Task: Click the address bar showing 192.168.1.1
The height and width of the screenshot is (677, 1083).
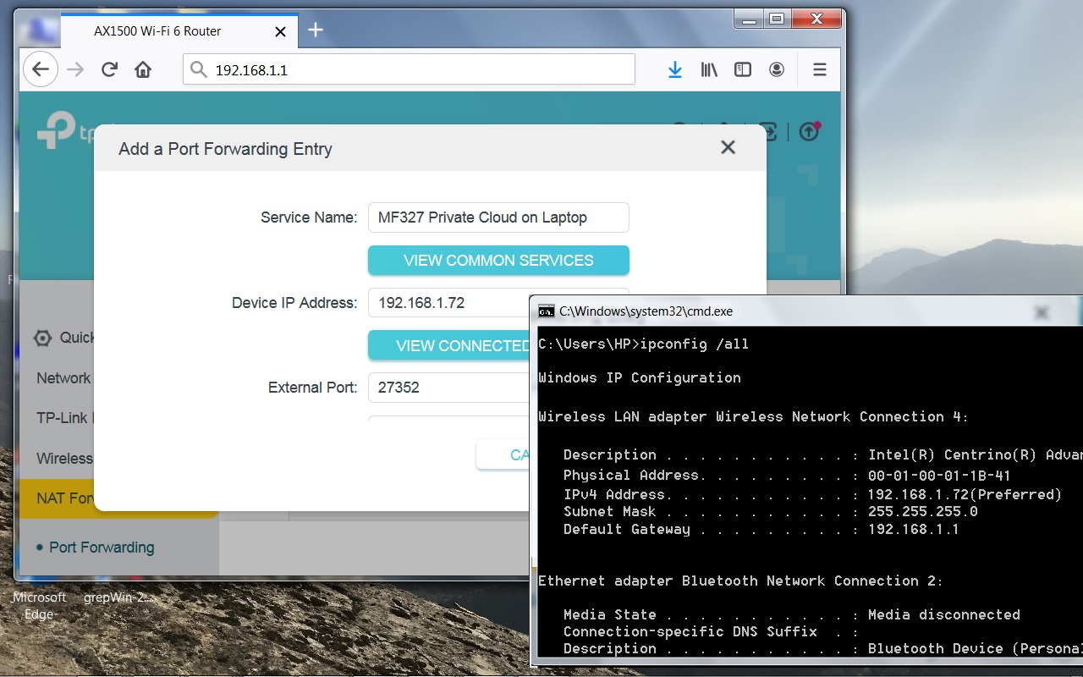Action: (409, 69)
